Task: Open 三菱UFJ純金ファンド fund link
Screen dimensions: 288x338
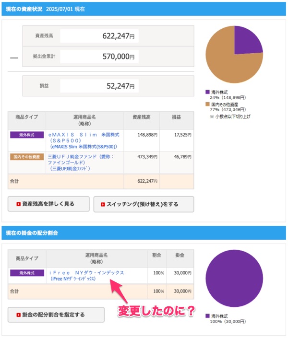Action: (x=81, y=163)
